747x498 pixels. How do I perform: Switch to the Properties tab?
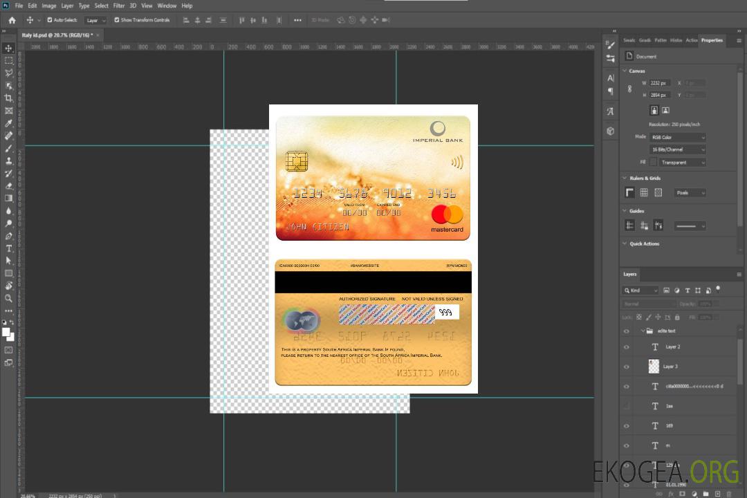pos(712,40)
